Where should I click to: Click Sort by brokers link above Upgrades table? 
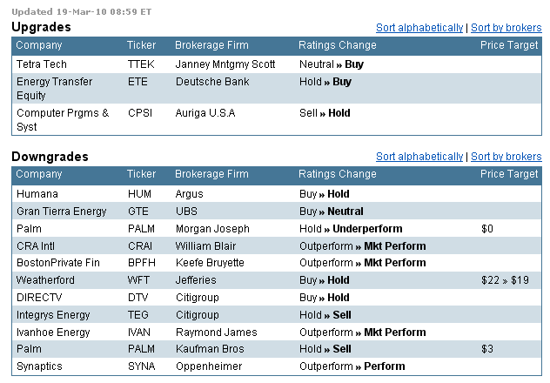506,28
